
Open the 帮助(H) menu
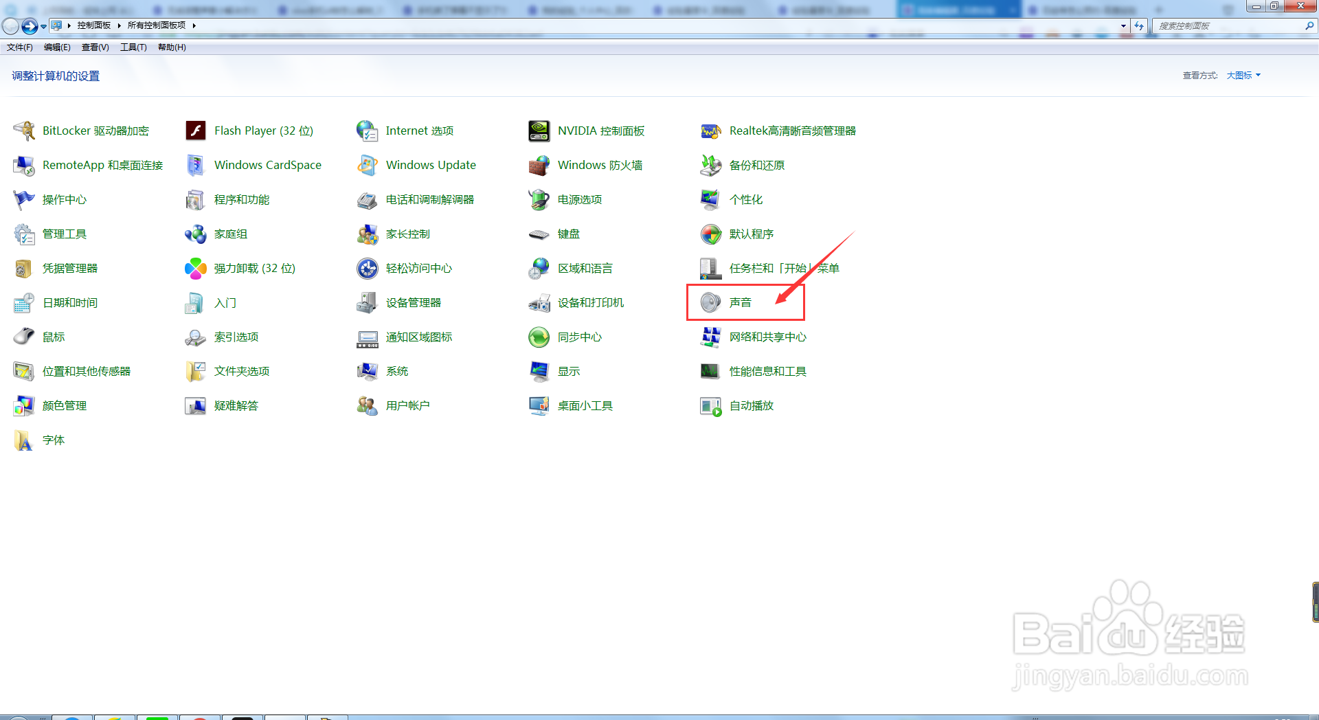pyautogui.click(x=172, y=47)
